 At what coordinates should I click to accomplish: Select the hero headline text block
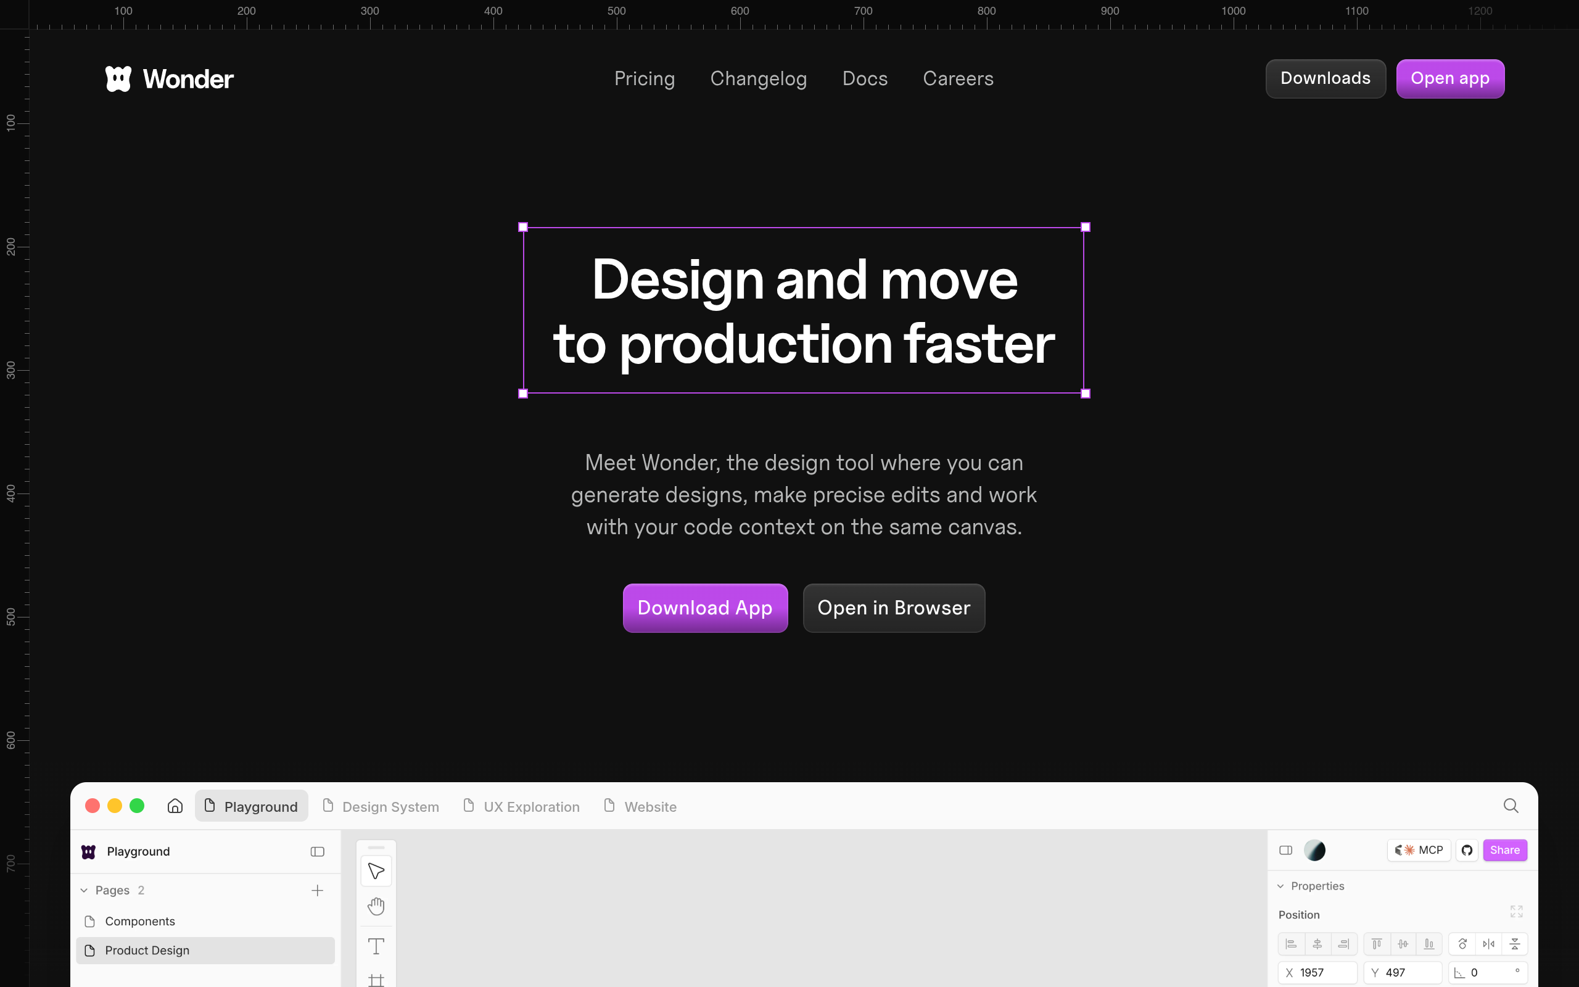[803, 311]
